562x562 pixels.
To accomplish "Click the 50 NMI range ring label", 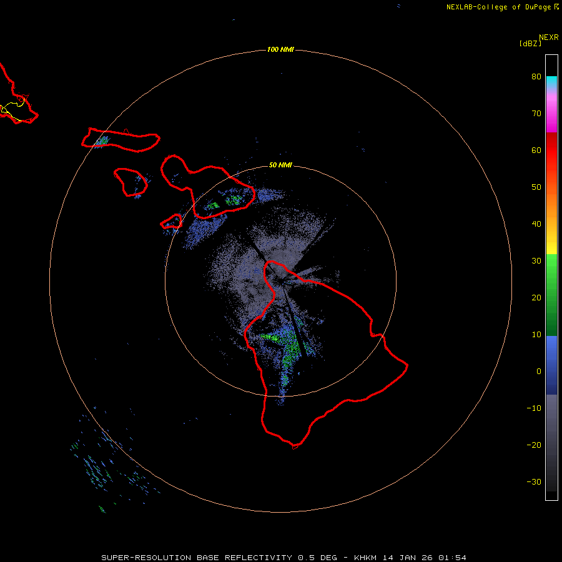I will [280, 165].
